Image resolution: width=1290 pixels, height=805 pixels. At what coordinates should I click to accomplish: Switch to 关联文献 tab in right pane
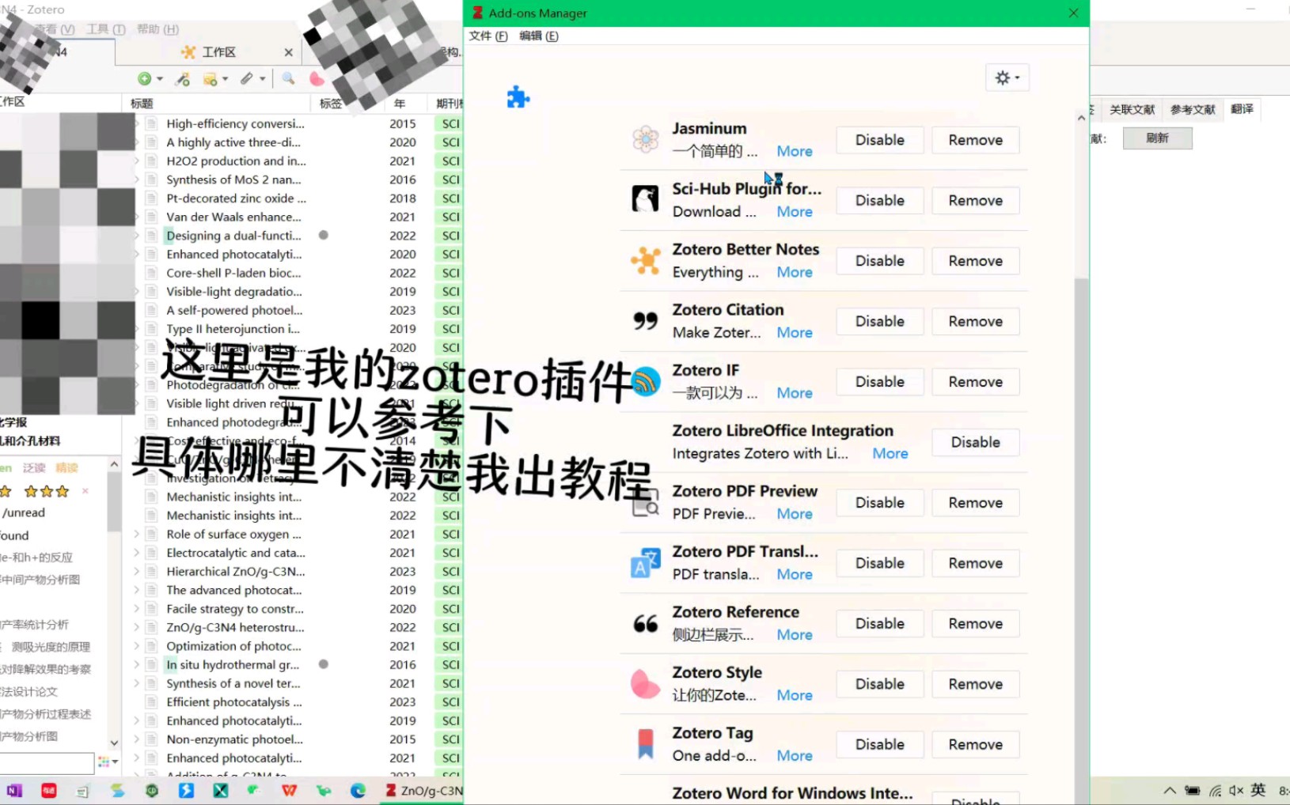[x=1132, y=109]
